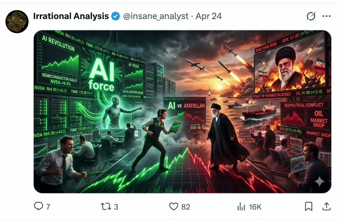Open the share upload-arrow icon

[x=326, y=206]
